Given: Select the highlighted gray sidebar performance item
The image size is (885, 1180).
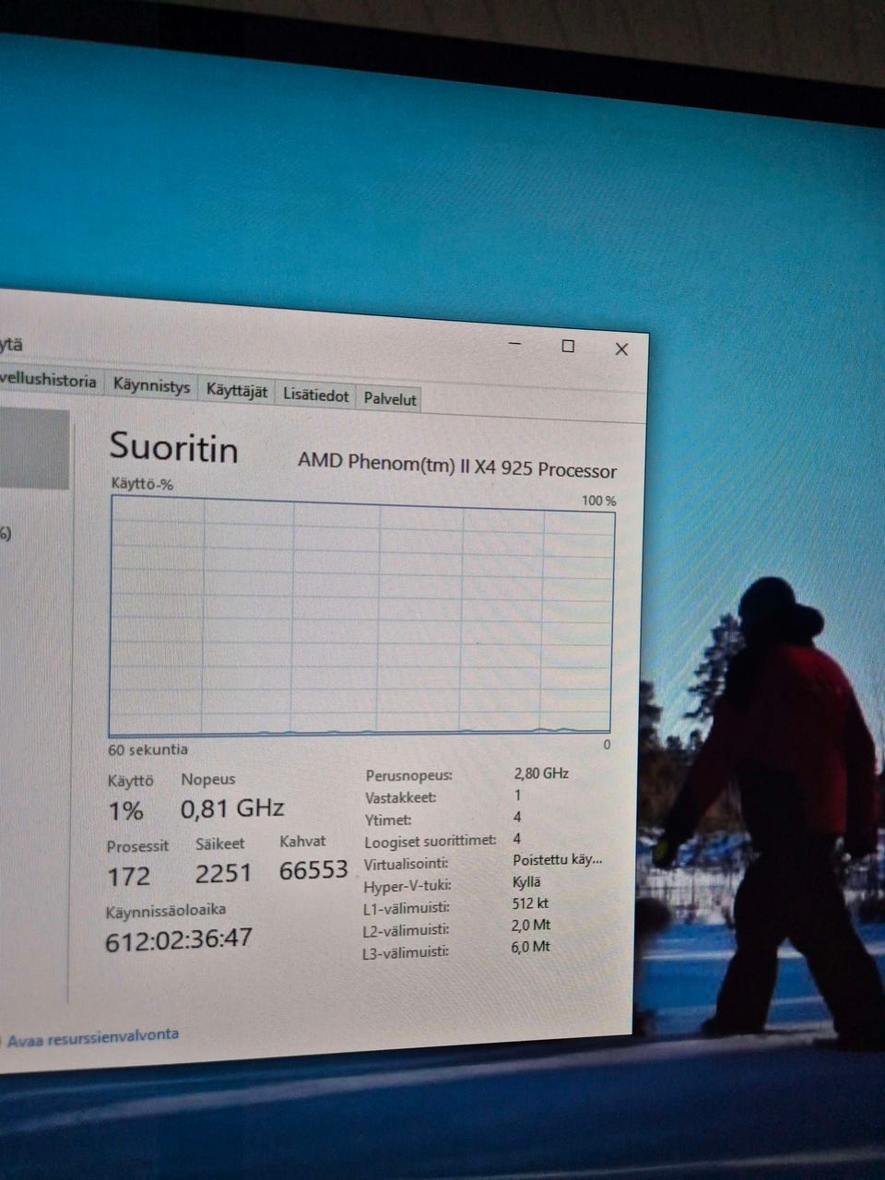Looking at the screenshot, I should (33, 450).
